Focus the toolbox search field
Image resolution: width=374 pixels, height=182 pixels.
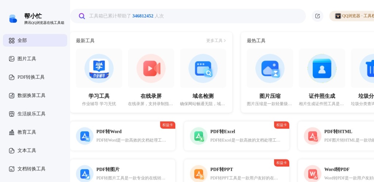click(190, 16)
